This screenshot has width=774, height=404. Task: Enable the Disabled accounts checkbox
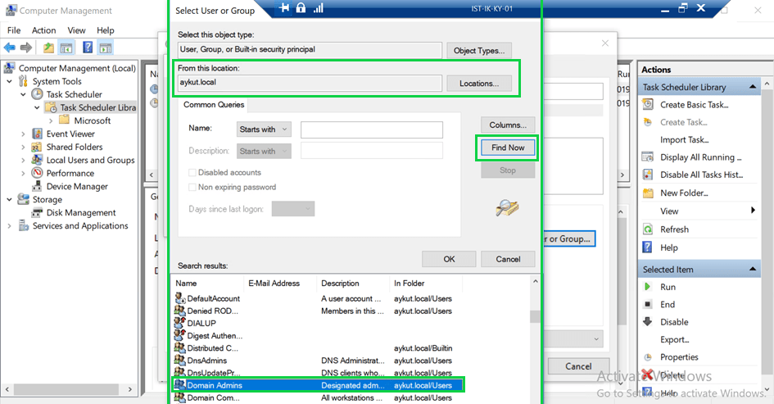pyautogui.click(x=192, y=173)
